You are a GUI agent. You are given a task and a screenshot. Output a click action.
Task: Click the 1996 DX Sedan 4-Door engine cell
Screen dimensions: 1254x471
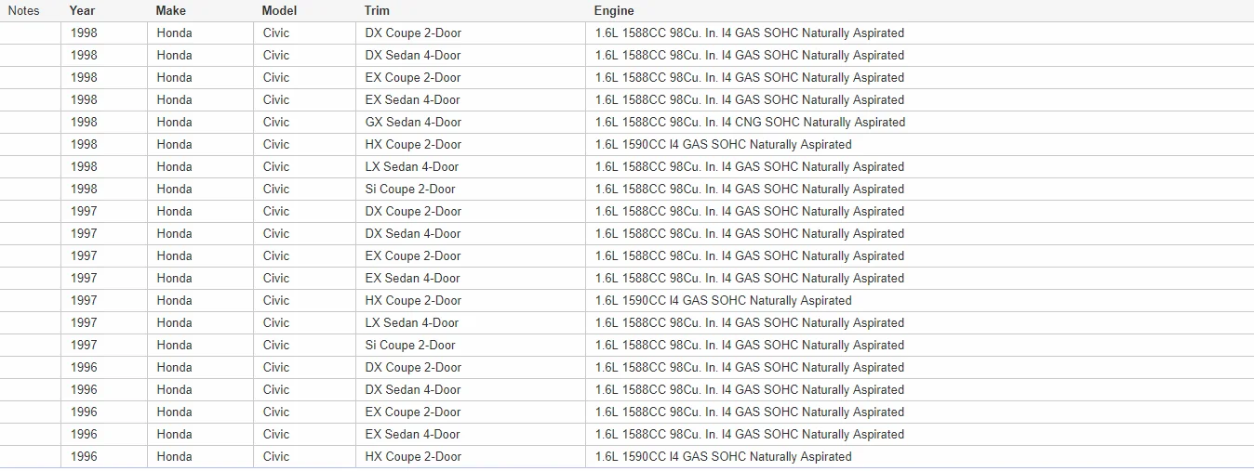(x=750, y=389)
